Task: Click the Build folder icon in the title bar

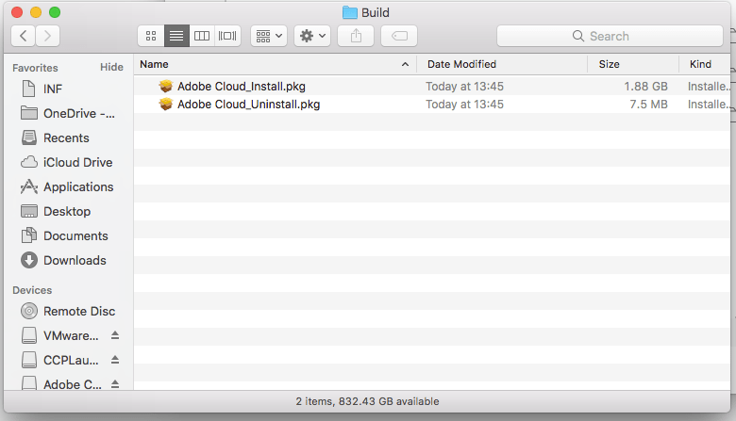Action: point(350,12)
